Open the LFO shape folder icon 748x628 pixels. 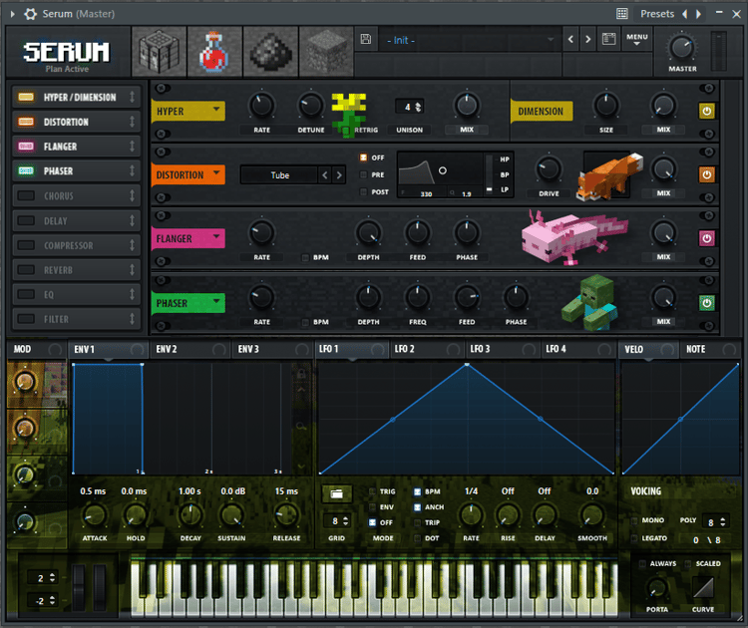click(x=337, y=494)
